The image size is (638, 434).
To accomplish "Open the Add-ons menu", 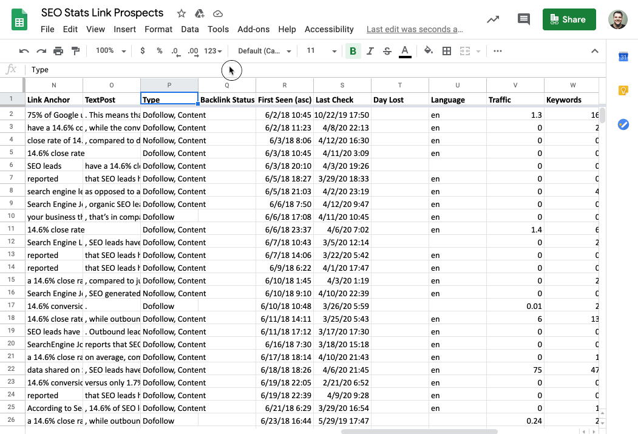I will click(253, 29).
